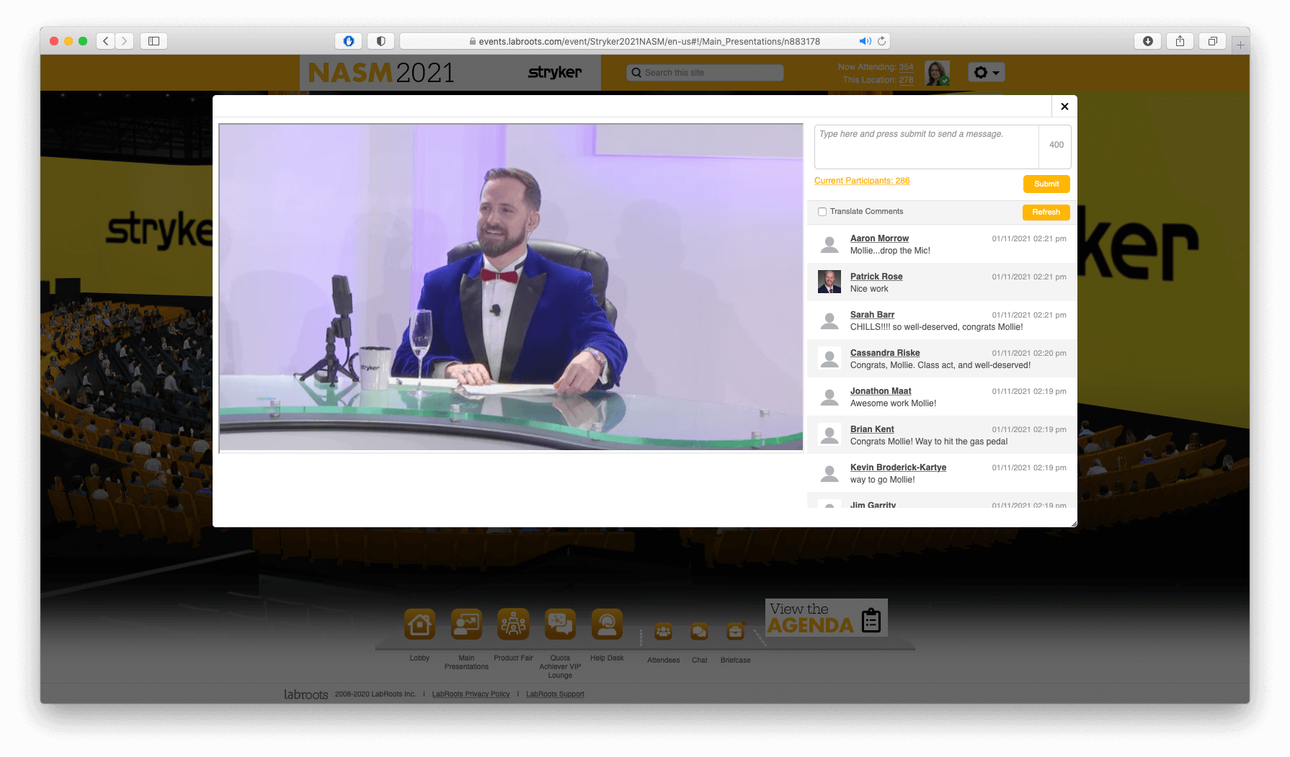Click the Safari back button
The height and width of the screenshot is (757, 1290).
tap(106, 41)
